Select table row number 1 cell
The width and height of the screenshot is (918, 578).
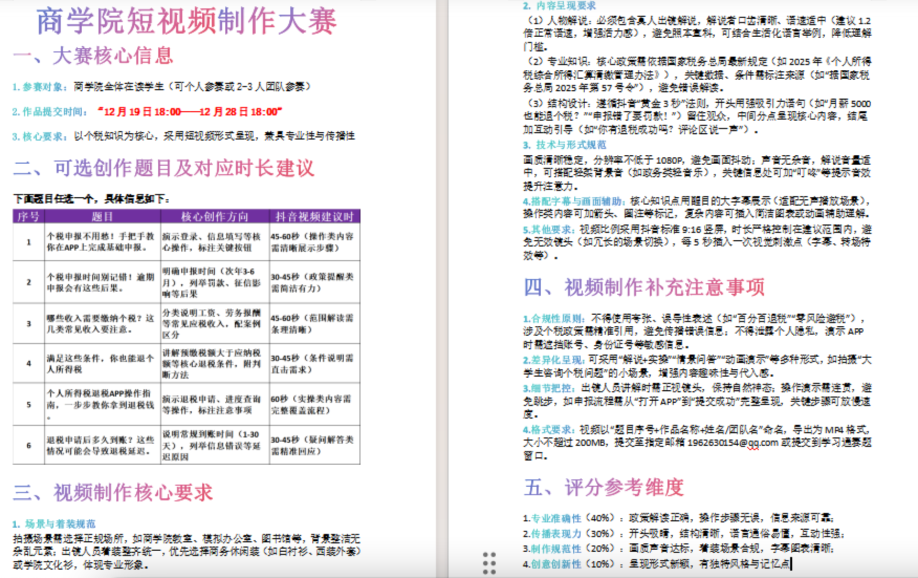click(x=29, y=242)
